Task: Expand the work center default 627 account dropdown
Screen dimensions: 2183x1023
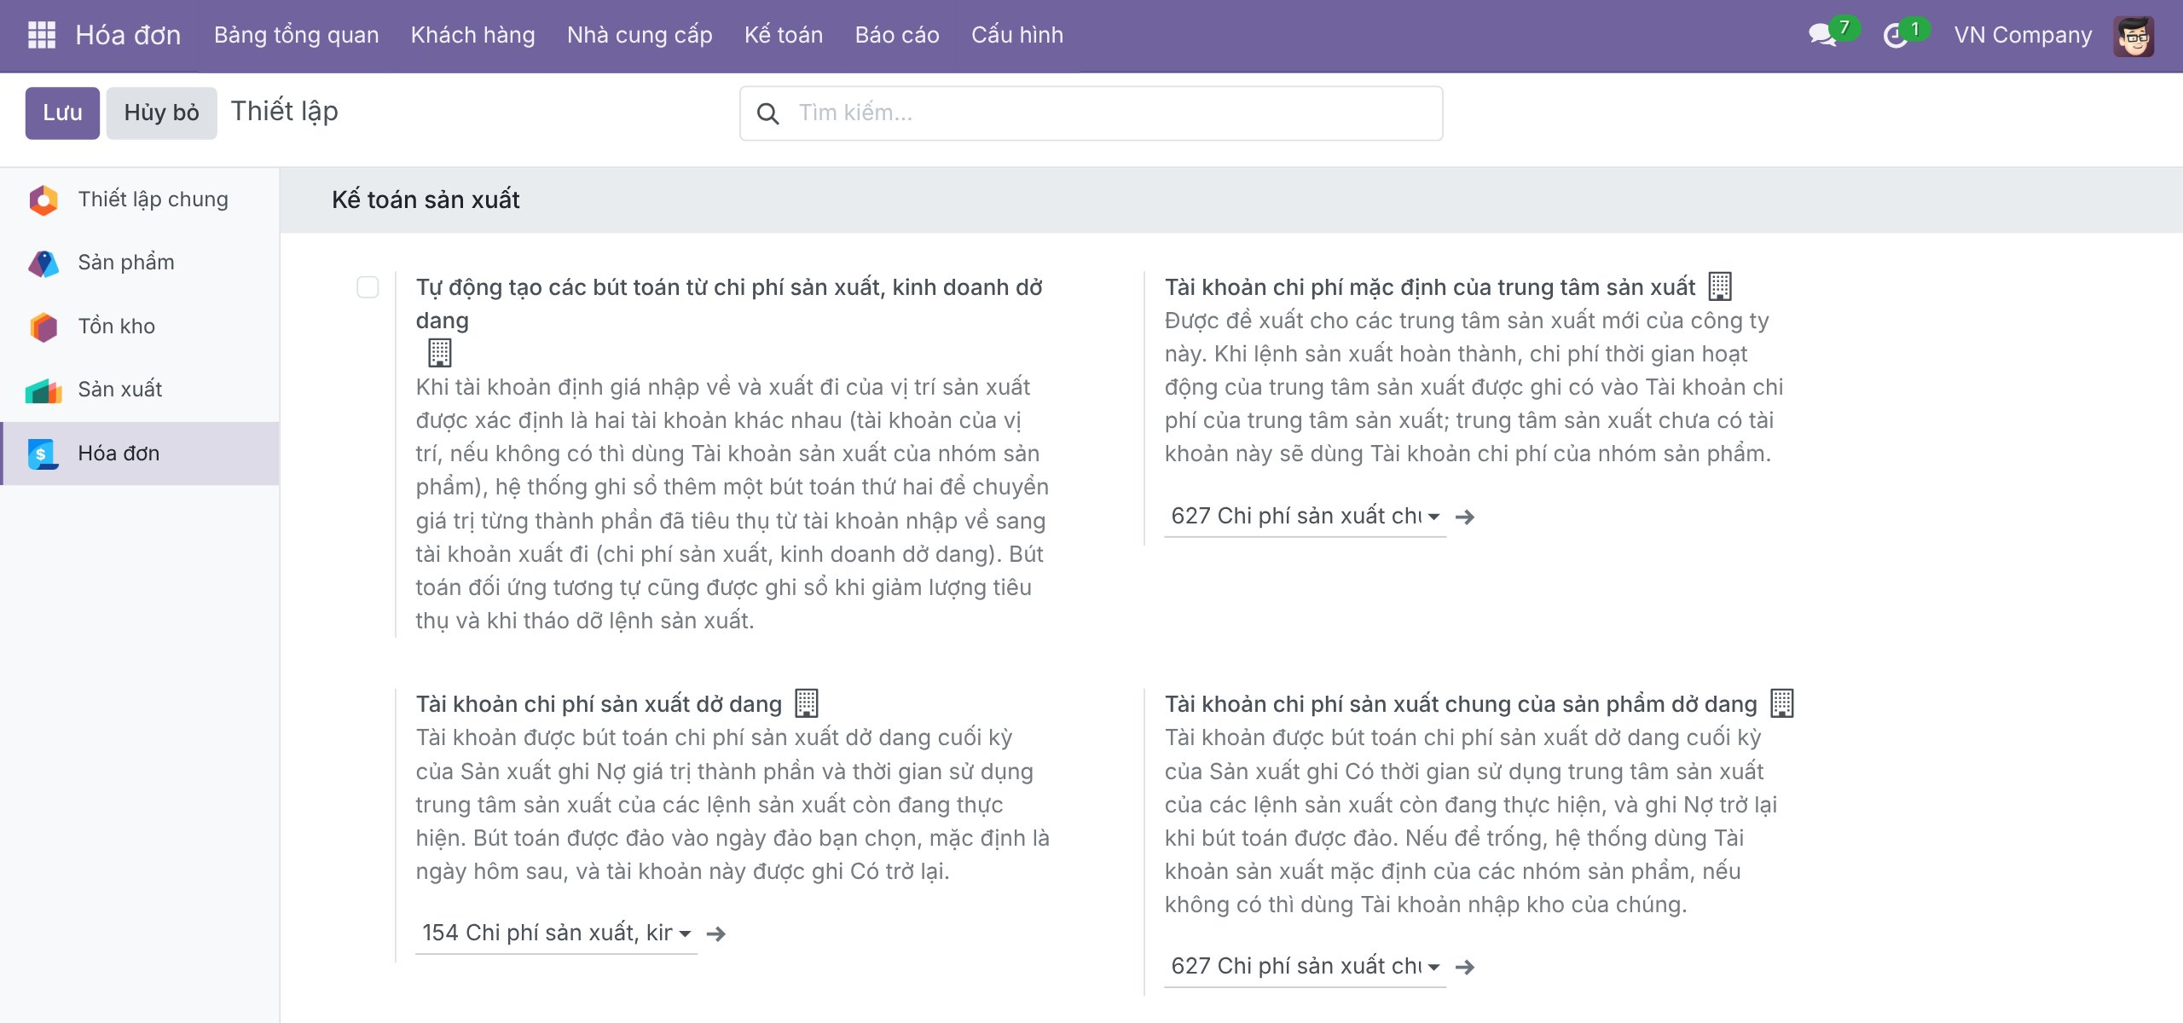Action: 1305,517
